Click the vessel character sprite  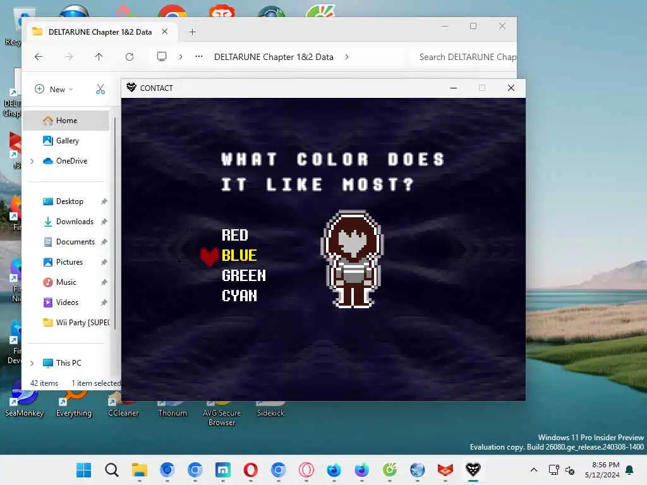coord(353,260)
